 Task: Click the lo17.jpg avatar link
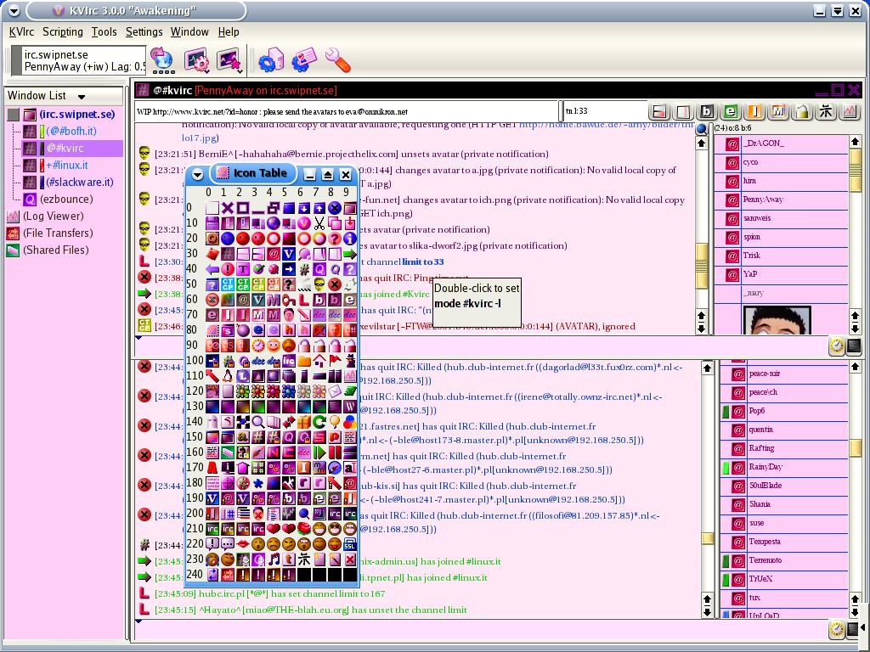(201, 138)
